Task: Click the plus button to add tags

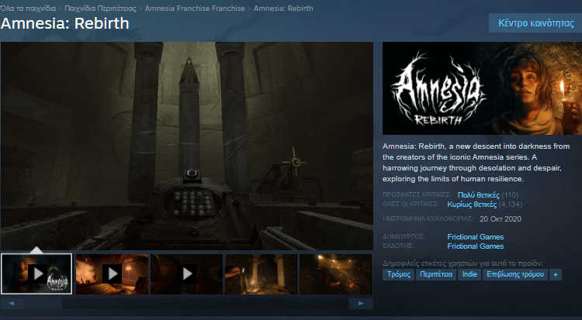Action: [x=556, y=274]
